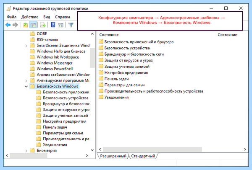The width and height of the screenshot is (252, 170).
Task: Click the Forward arrow toolbar icon
Action: click(x=15, y=25)
